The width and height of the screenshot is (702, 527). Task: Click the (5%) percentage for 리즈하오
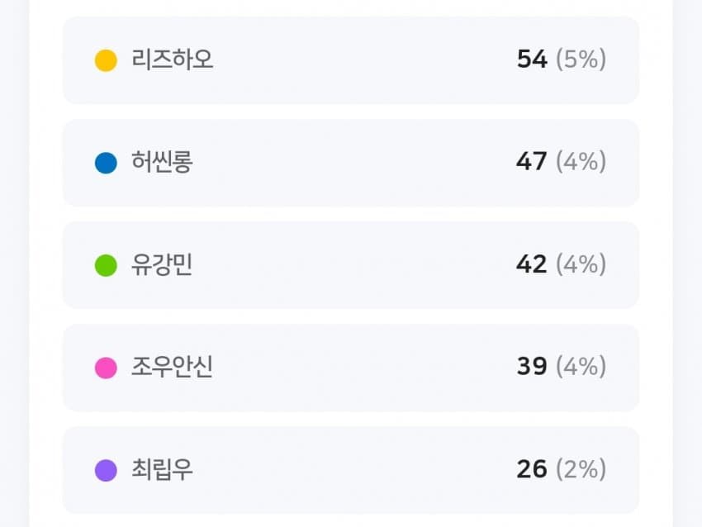pyautogui.click(x=581, y=59)
